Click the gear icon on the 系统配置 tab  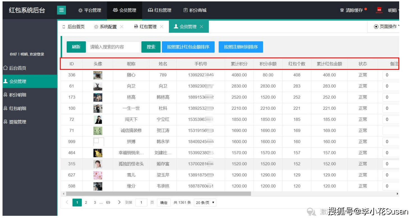point(96,26)
